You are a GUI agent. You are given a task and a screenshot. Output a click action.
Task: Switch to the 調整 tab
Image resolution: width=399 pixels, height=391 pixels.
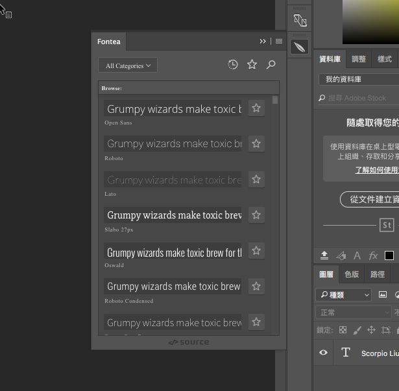click(x=359, y=59)
